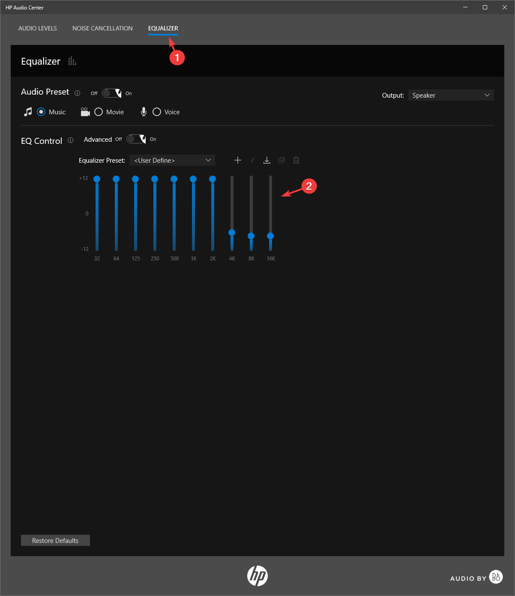Click the 500 Hz slider handle
The image size is (515, 596).
tap(174, 179)
